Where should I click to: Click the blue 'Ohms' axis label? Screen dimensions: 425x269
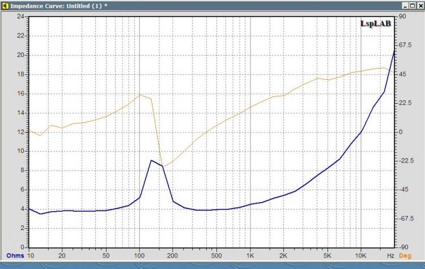click(15, 255)
